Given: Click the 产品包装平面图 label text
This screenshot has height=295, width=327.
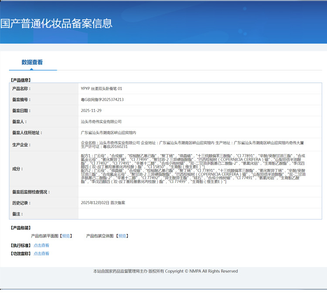Looking at the screenshot, I should pyautogui.click(x=44, y=236).
